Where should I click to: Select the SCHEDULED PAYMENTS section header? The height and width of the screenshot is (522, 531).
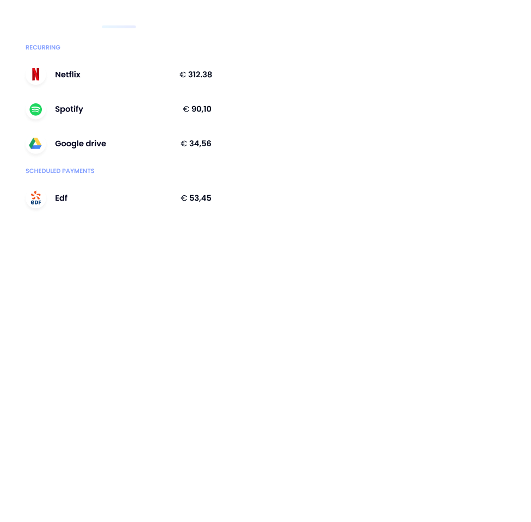60,171
